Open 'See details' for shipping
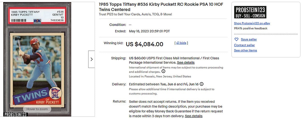The width and height of the screenshot is (302, 119). [186, 62]
